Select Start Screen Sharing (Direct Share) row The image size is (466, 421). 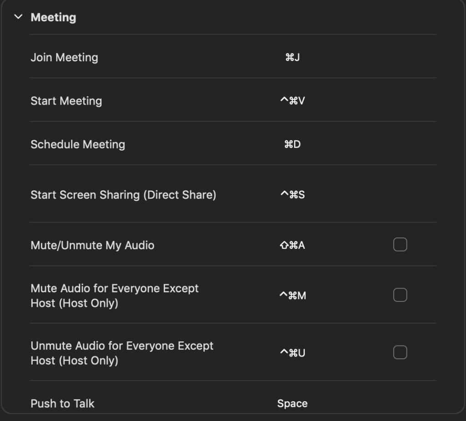coord(123,195)
